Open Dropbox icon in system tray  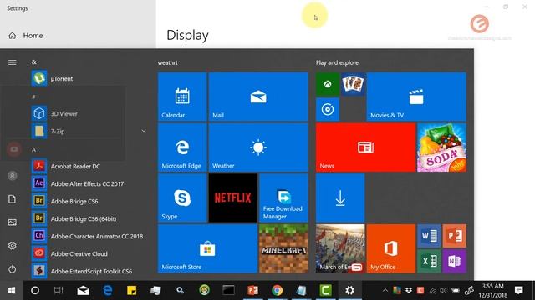[409, 290]
